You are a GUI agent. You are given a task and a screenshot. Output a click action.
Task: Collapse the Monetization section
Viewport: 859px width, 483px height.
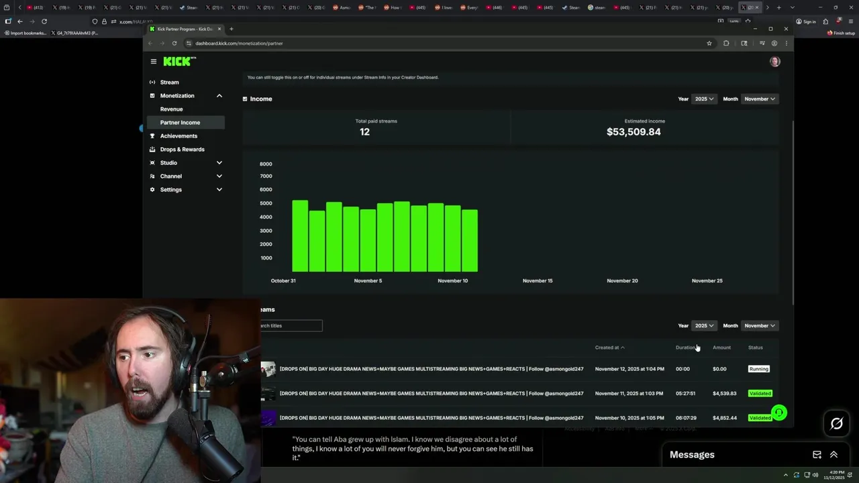click(219, 96)
